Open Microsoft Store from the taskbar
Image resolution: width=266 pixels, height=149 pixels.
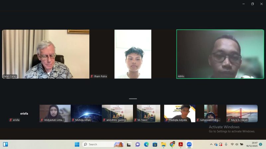155,144
